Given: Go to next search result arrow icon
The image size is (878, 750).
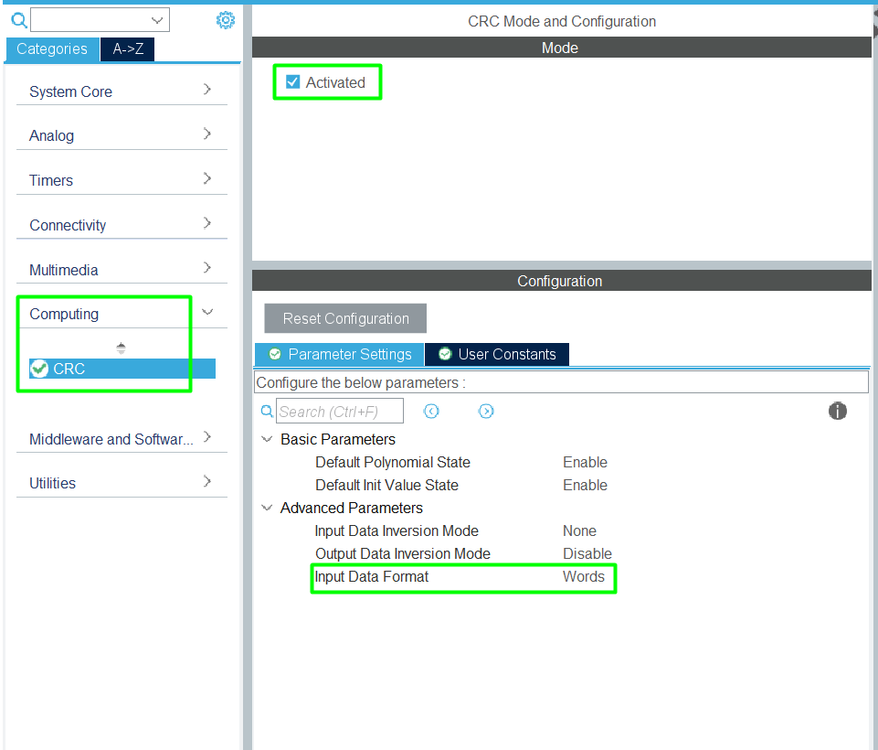Looking at the screenshot, I should point(486,412).
